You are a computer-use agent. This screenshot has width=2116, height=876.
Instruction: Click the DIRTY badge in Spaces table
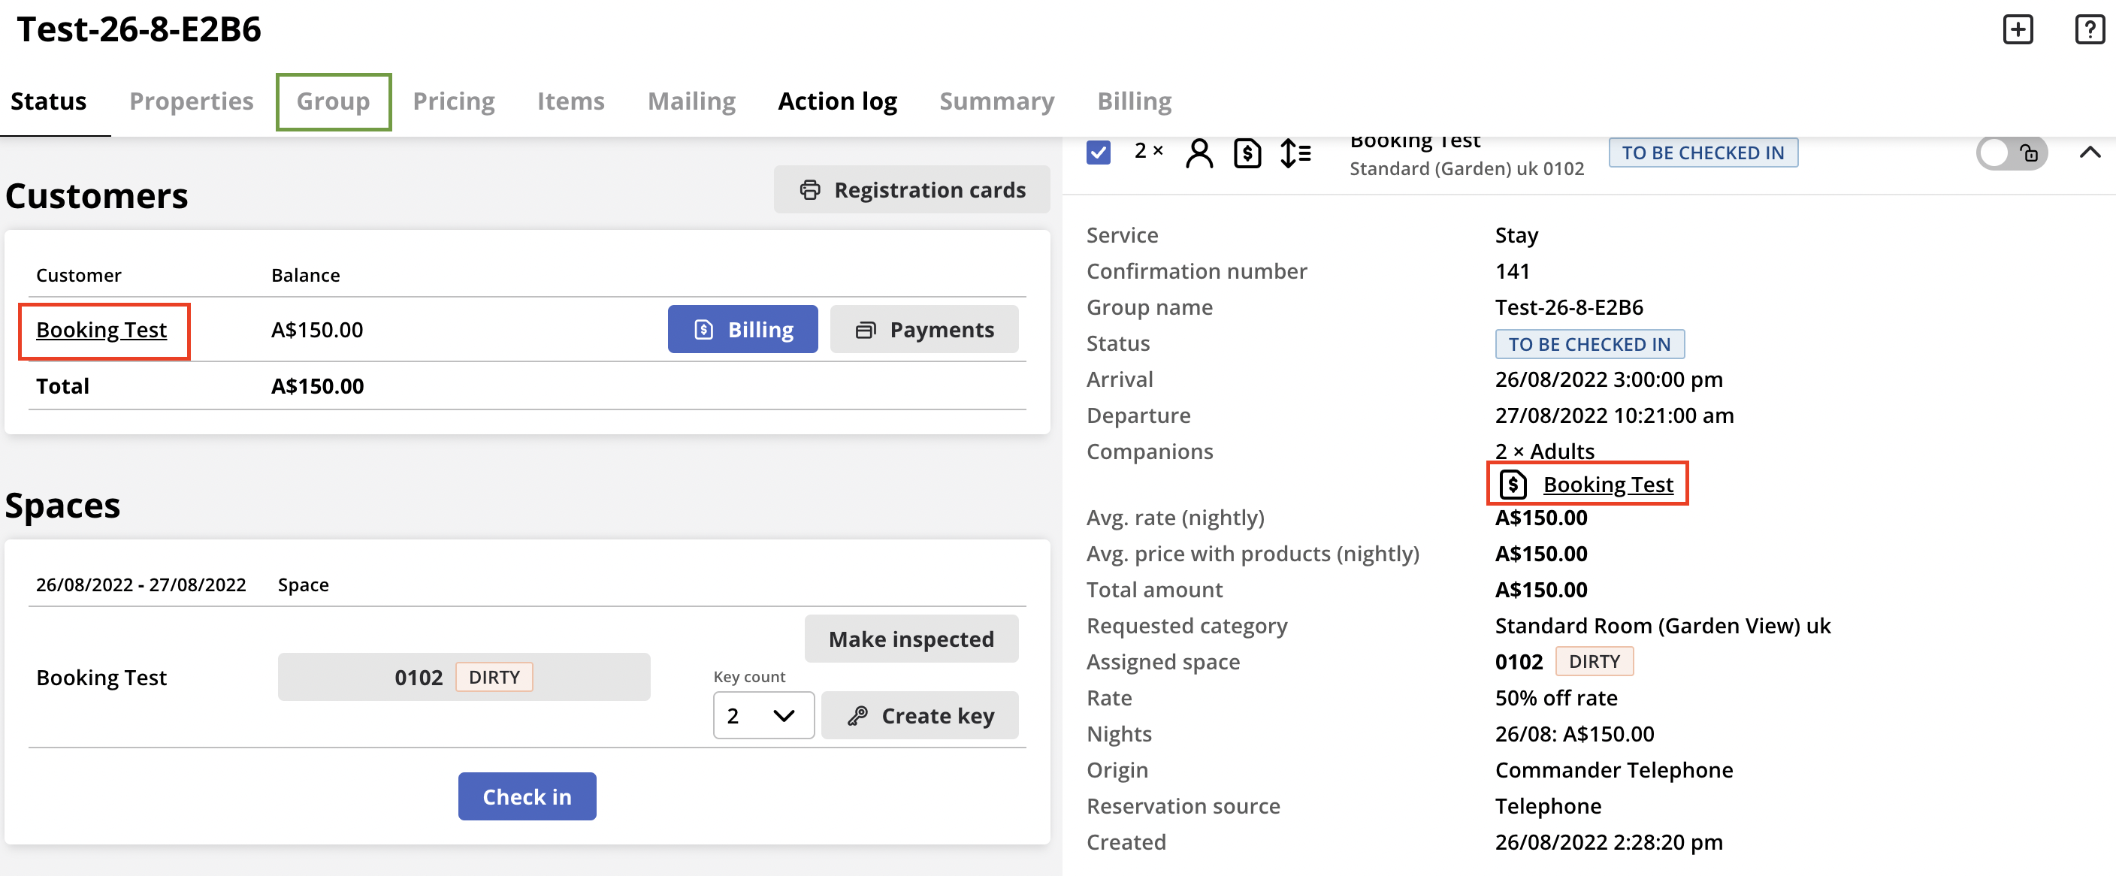494,678
